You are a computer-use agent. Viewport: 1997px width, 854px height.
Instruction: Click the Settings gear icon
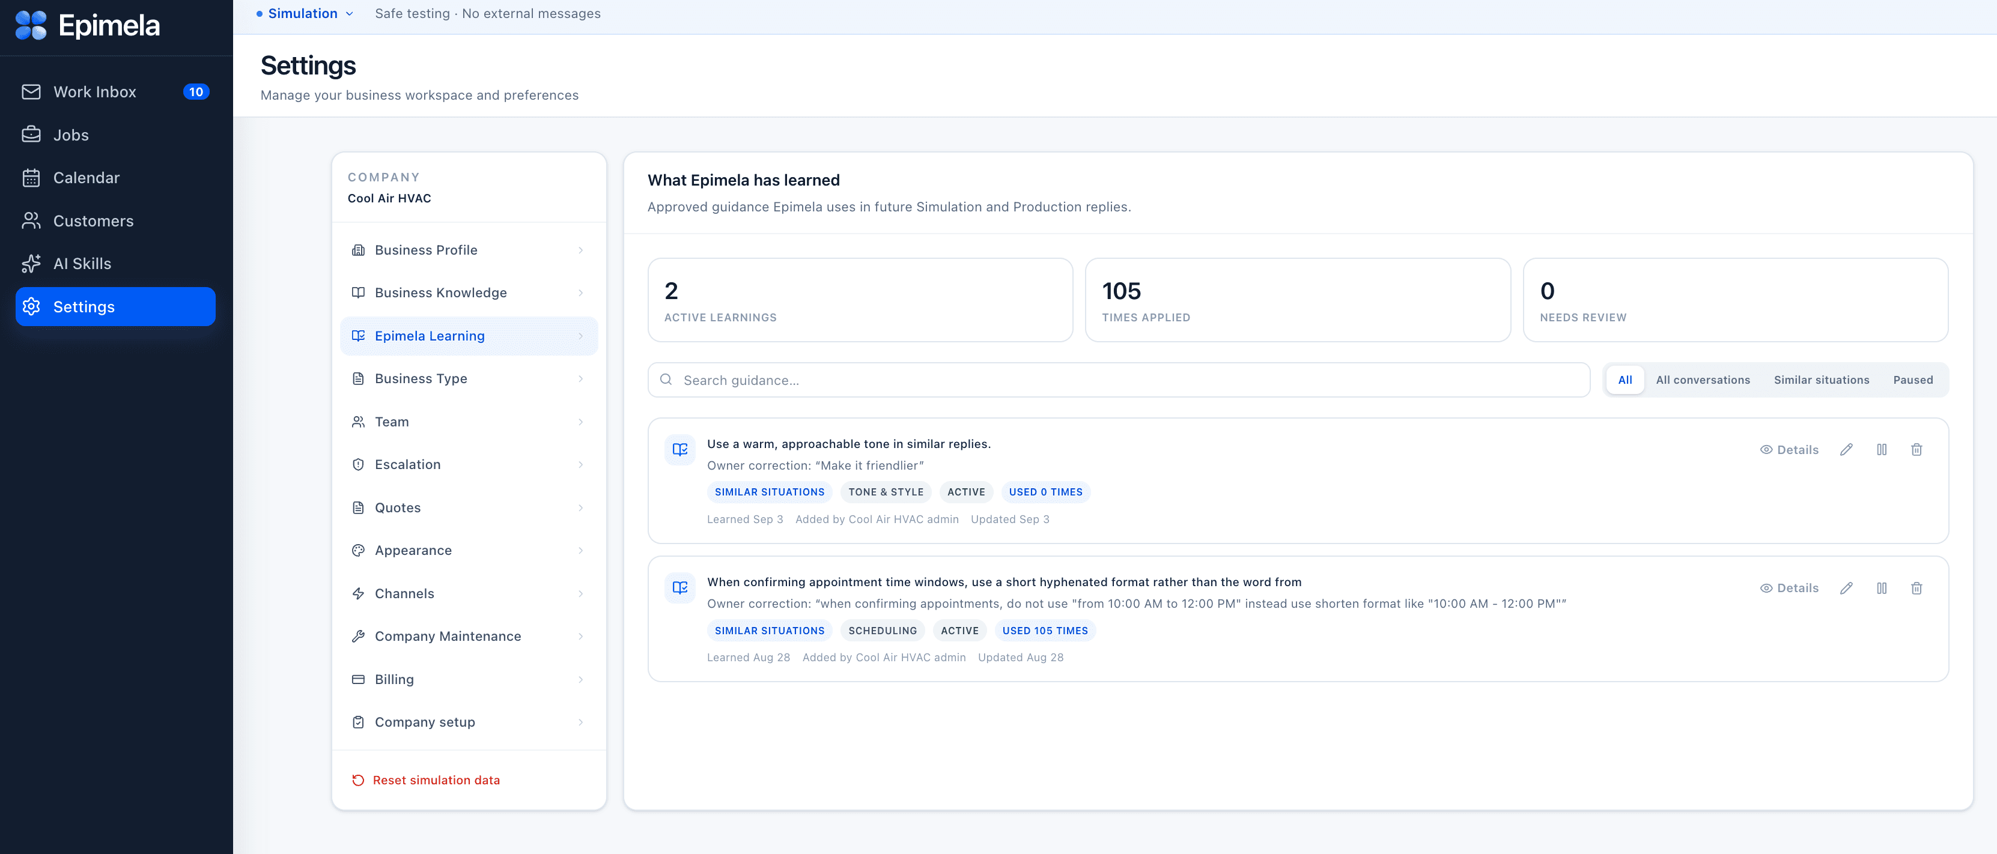click(x=31, y=307)
